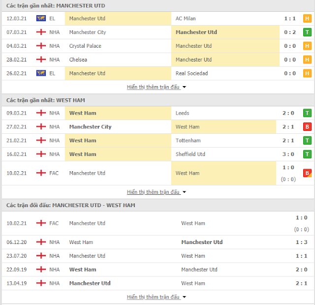The width and height of the screenshot is (315, 305).
Task: Click the Europa League flag icon beside 26.02.21
Action: (41, 73)
